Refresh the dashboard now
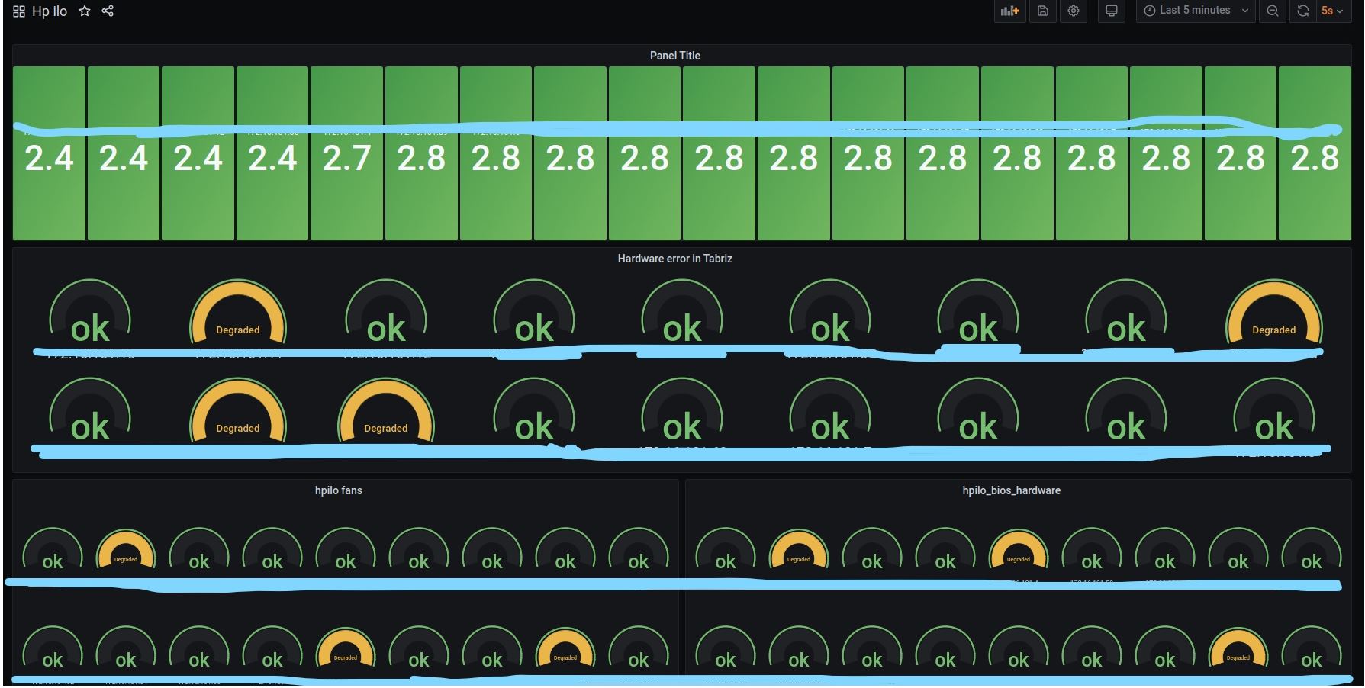The width and height of the screenshot is (1365, 688). [1303, 11]
